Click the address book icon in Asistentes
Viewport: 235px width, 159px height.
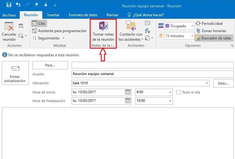coord(148,23)
